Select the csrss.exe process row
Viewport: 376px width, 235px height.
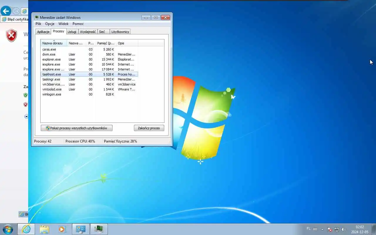[89, 49]
